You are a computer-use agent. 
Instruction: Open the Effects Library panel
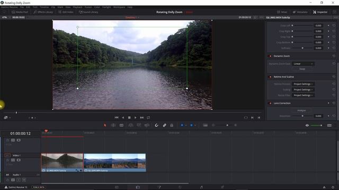(43, 12)
